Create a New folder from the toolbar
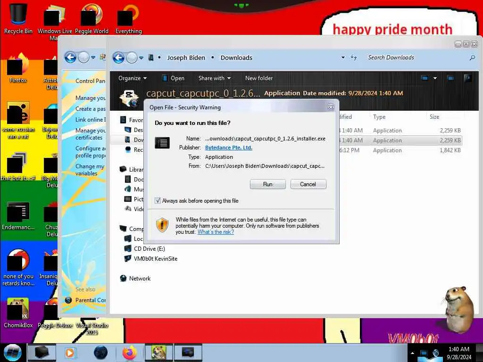This screenshot has height=362, width=483. tap(259, 78)
